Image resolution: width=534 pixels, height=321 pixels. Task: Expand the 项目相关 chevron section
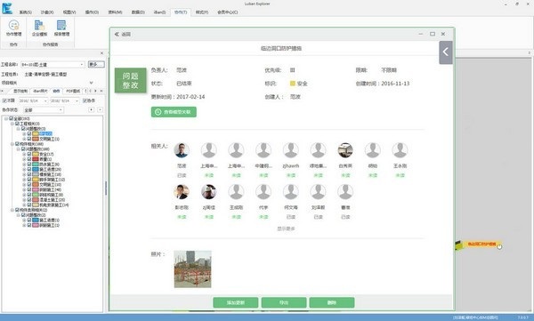[x=91, y=83]
